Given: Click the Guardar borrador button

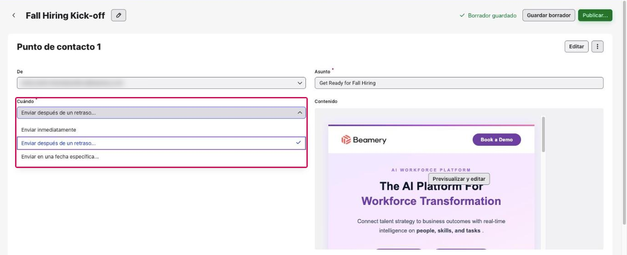Looking at the screenshot, I should (549, 15).
